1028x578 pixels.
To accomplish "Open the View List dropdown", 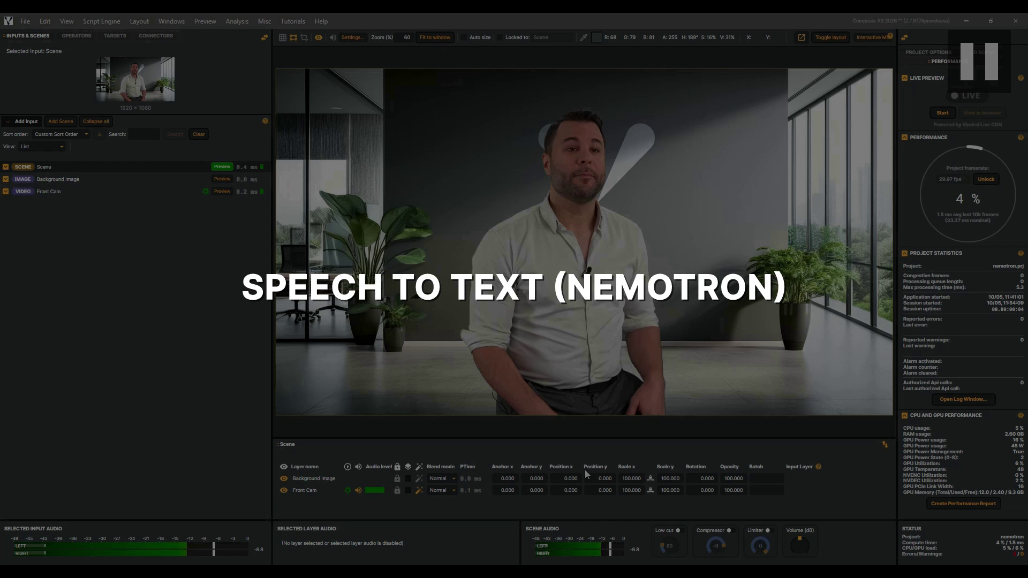I will tap(42, 147).
